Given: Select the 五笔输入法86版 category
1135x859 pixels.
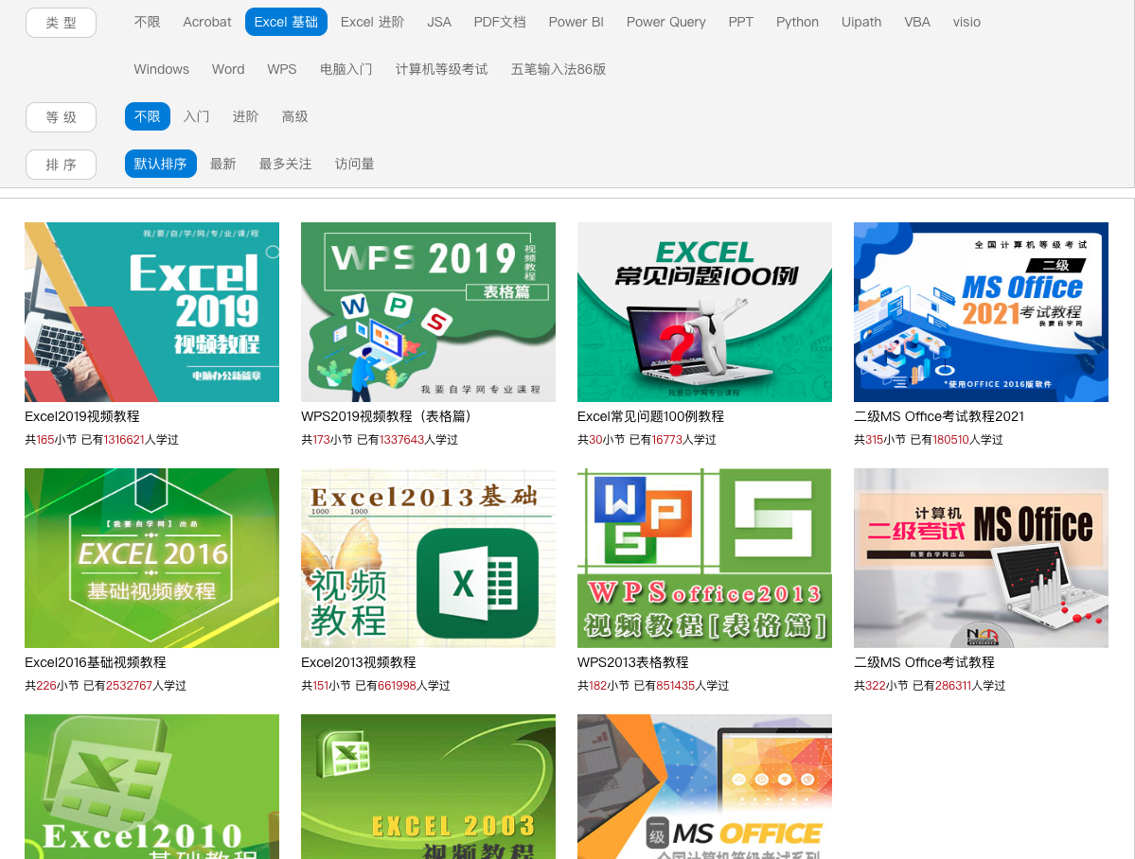Looking at the screenshot, I should (559, 69).
